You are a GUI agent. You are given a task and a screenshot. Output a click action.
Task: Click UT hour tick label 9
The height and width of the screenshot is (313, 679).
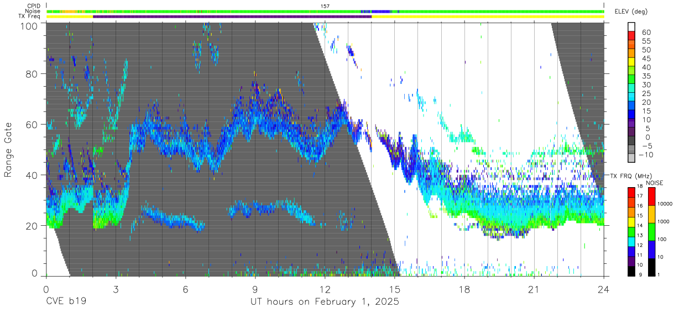pos(255,289)
